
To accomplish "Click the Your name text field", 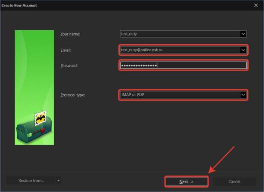I will pos(180,34).
